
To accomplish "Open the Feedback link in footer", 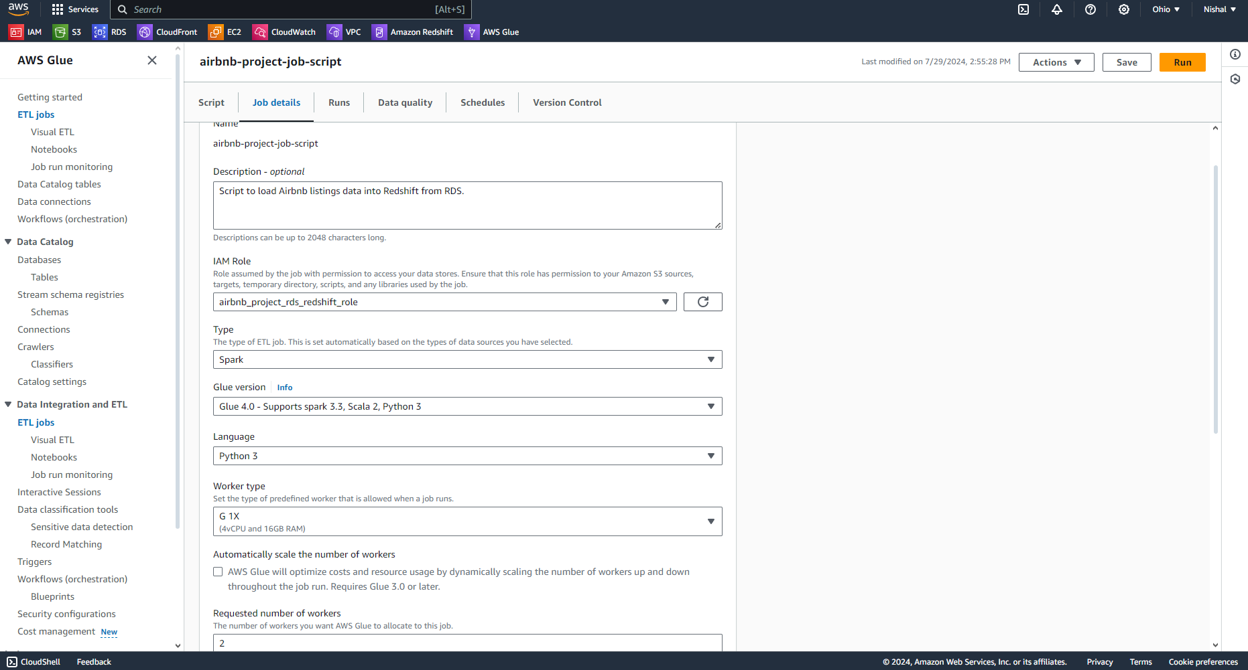I will pos(94,662).
